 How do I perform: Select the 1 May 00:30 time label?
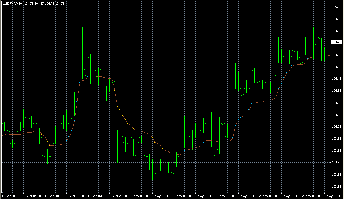(x=138, y=195)
